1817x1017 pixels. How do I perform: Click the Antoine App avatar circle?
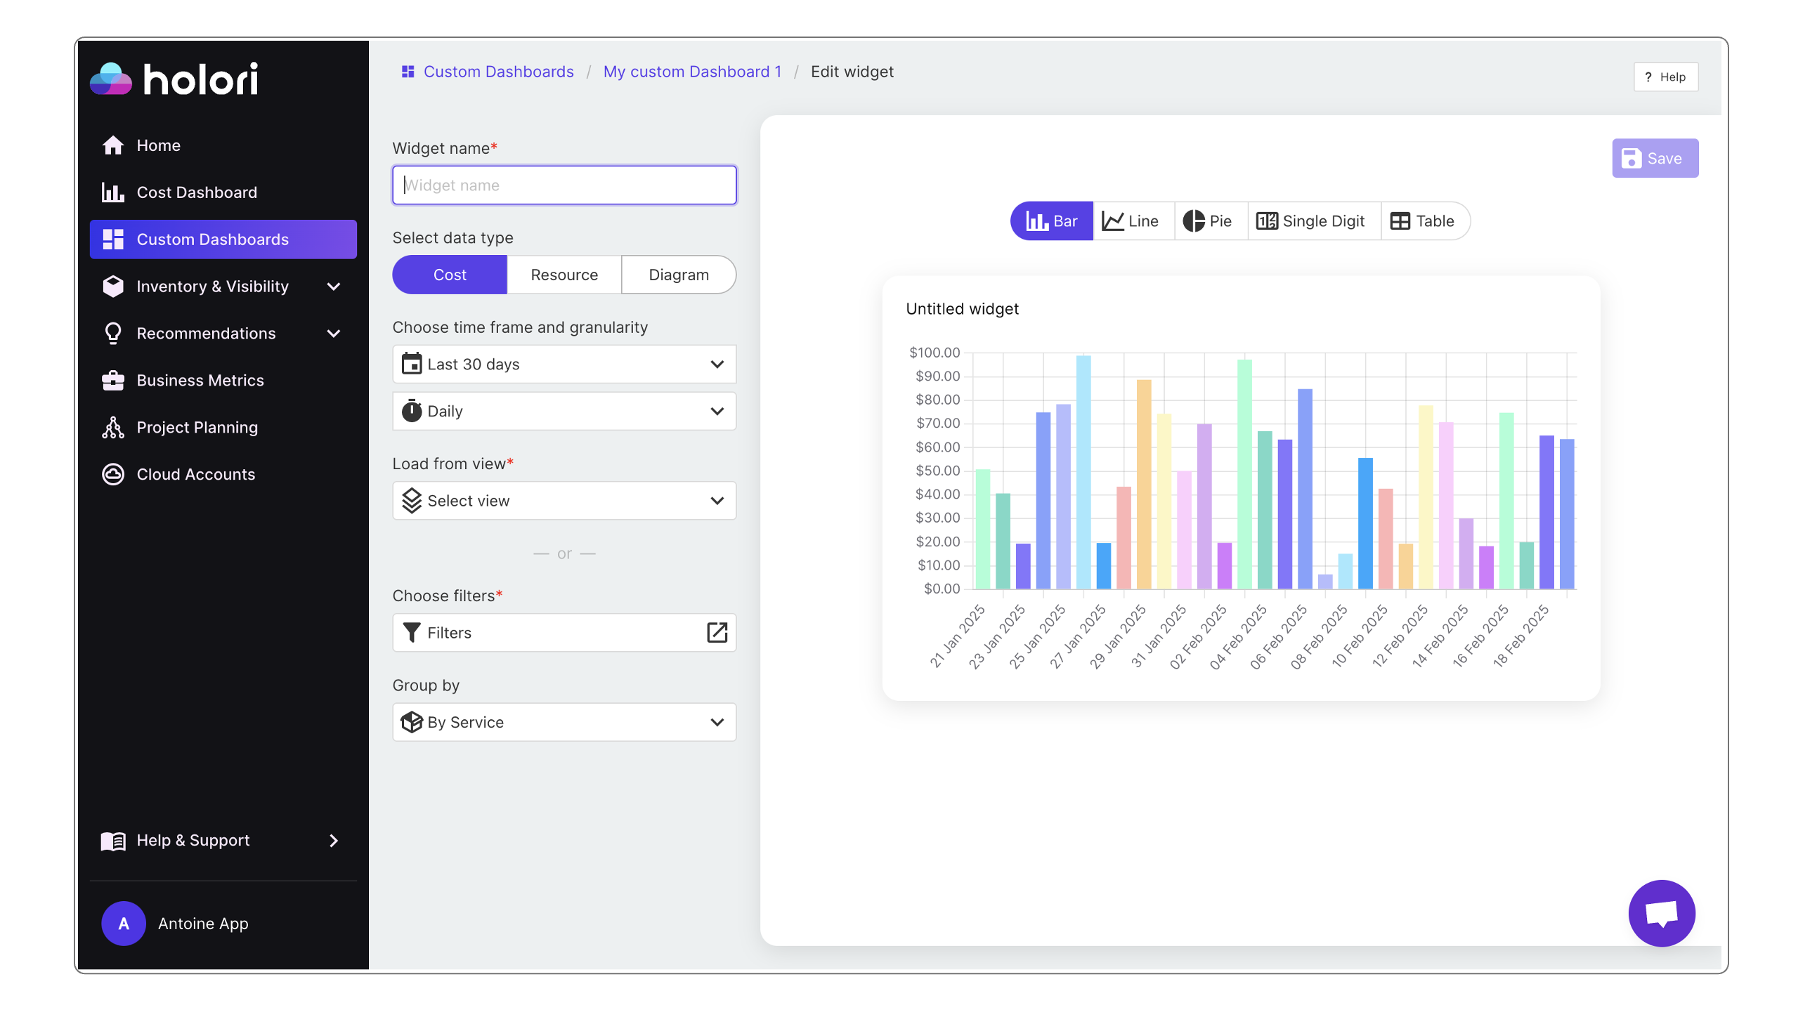tap(124, 924)
